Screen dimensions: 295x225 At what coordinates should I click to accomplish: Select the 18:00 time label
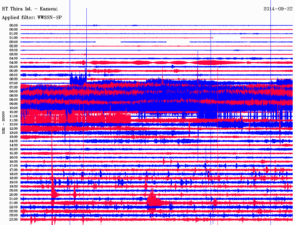click(x=14, y=174)
